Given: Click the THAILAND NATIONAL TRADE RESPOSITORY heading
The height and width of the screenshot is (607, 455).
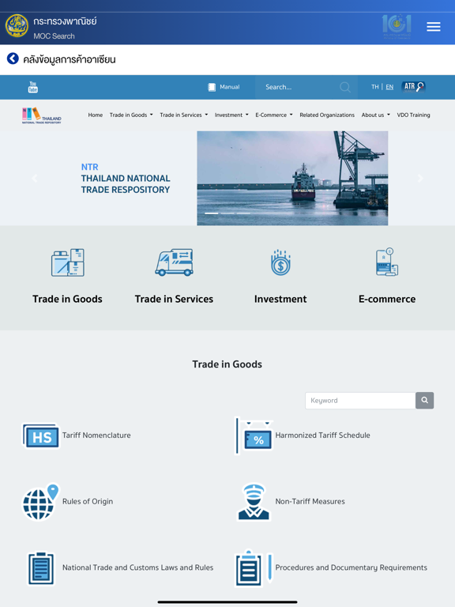Looking at the screenshot, I should point(126,184).
